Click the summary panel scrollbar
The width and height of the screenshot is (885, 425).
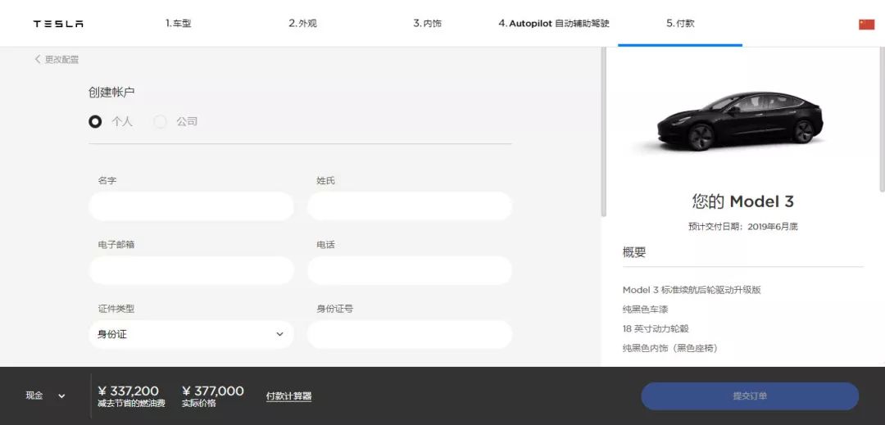point(883,120)
